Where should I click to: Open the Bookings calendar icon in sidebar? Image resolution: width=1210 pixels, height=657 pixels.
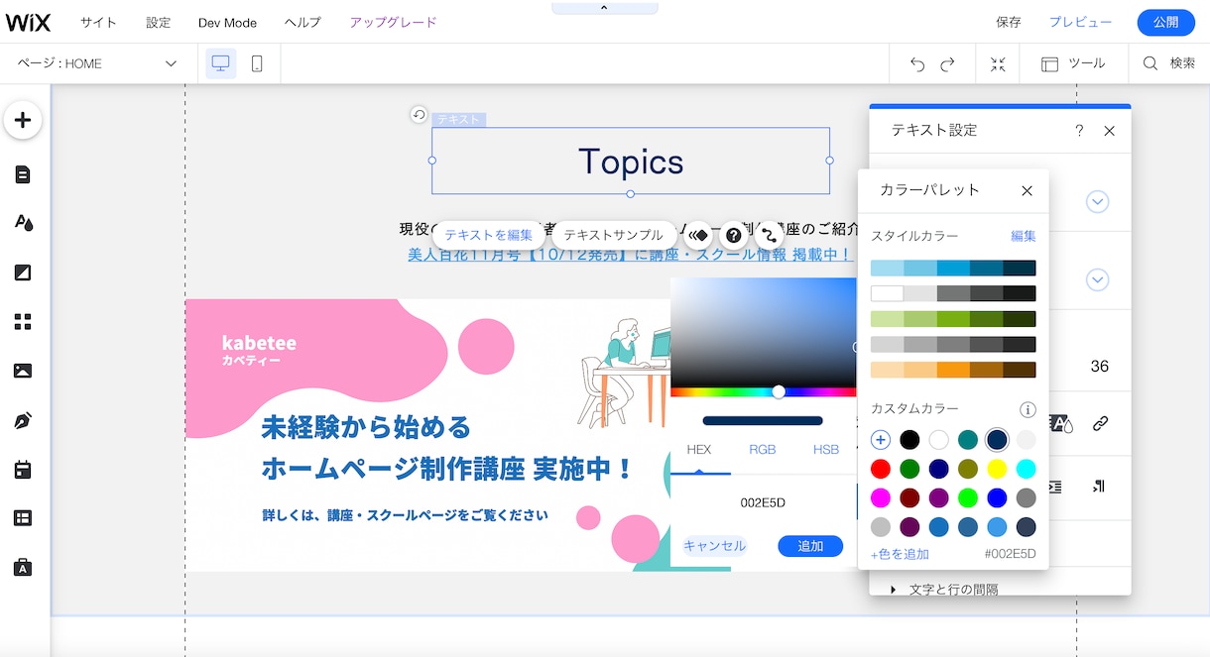pos(23,470)
